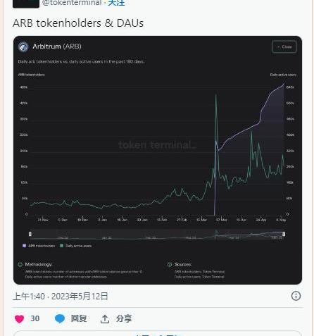Click the tokenterminal profile avatar
This screenshot has height=336, width=314.
pos(26,4)
